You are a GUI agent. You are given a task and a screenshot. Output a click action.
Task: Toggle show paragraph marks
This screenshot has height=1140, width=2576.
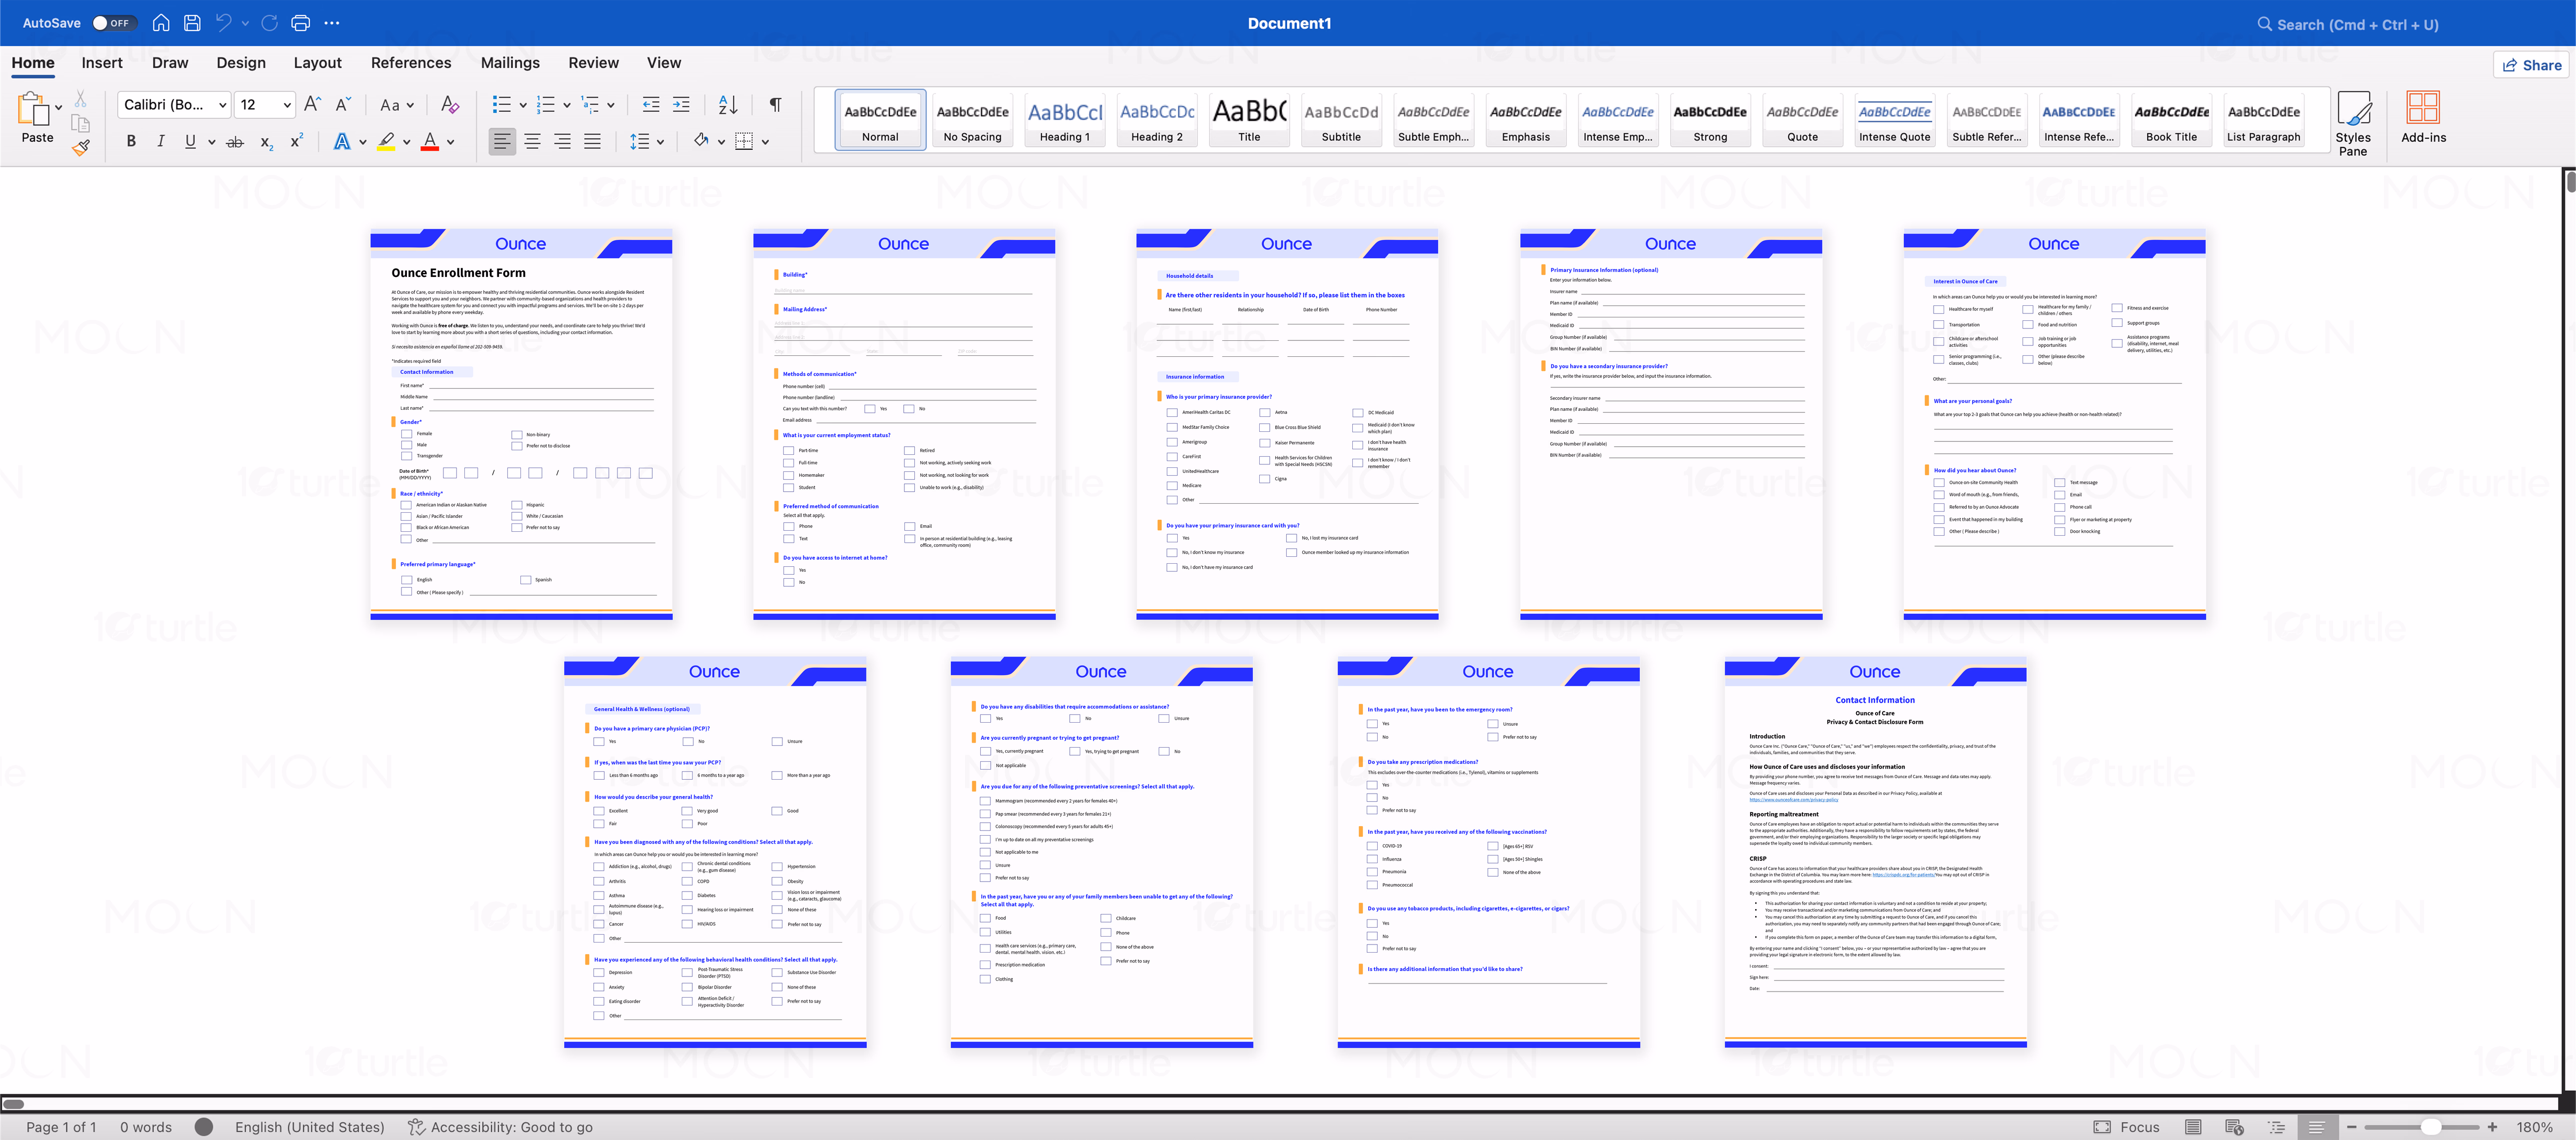[x=775, y=104]
